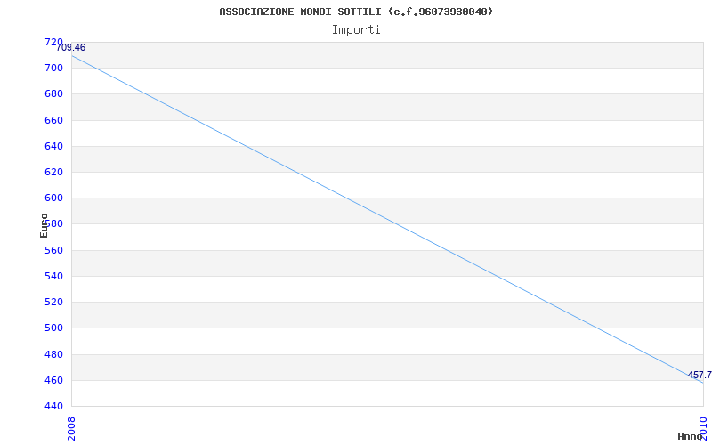Click the 640 y-axis tick label
The height and width of the screenshot is (445, 712).
tap(53, 146)
